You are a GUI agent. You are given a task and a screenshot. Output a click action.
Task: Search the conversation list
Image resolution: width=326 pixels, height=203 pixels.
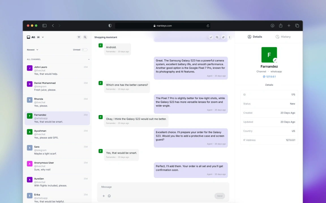click(x=85, y=37)
